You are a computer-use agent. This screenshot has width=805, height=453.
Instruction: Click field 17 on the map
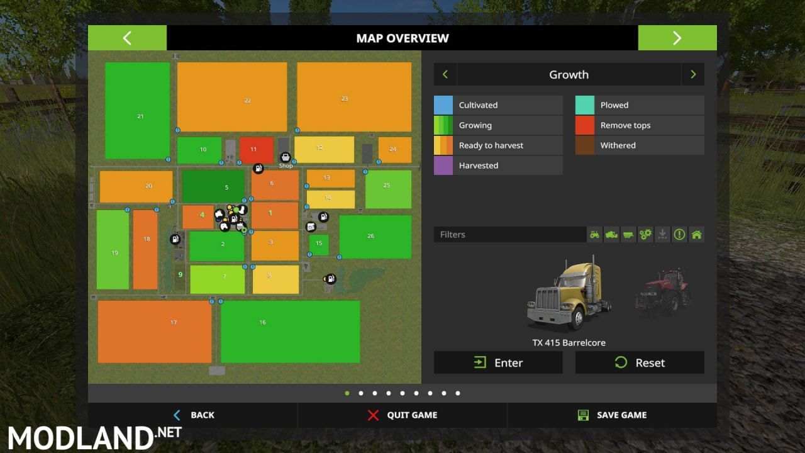point(155,332)
